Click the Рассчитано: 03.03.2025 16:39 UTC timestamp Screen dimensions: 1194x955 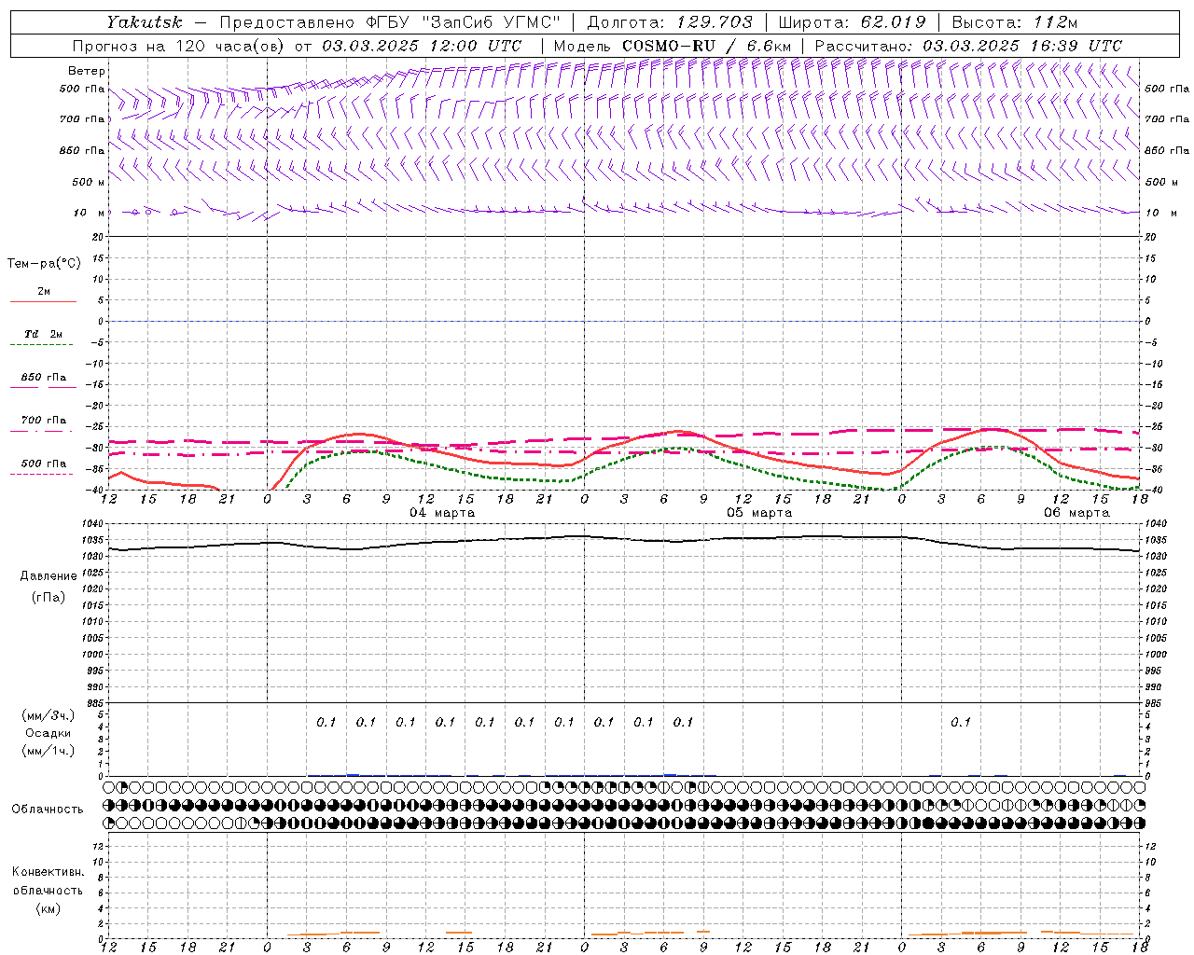[969, 46]
